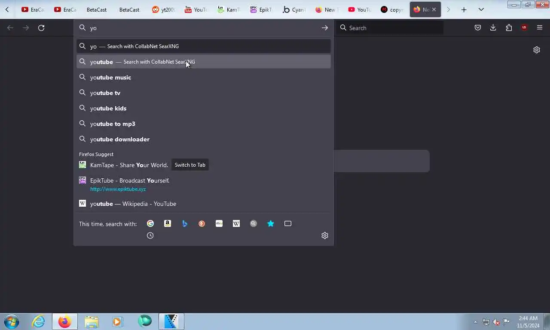Search this time with Amazon

point(168,223)
